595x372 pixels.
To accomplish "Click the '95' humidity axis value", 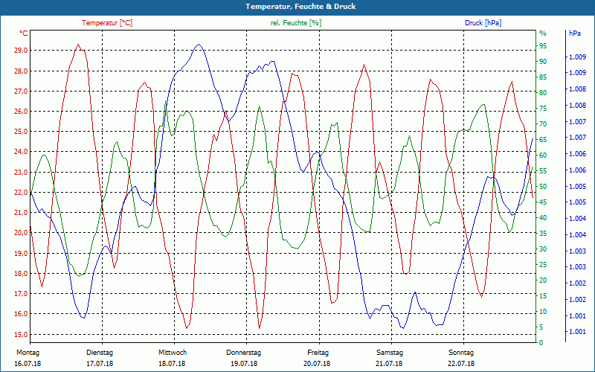I will pyautogui.click(x=543, y=46).
